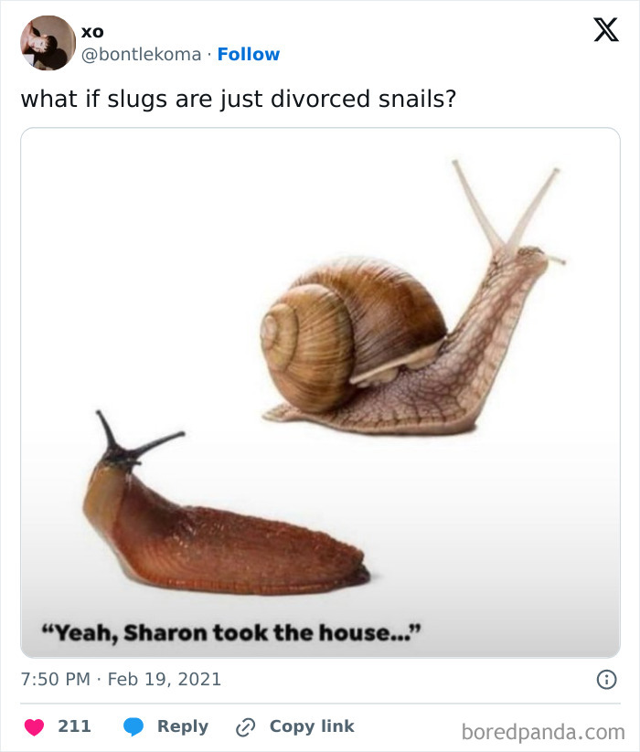The width and height of the screenshot is (640, 752).
Task: Open the xo profile avatar picture
Action: pos(48,43)
